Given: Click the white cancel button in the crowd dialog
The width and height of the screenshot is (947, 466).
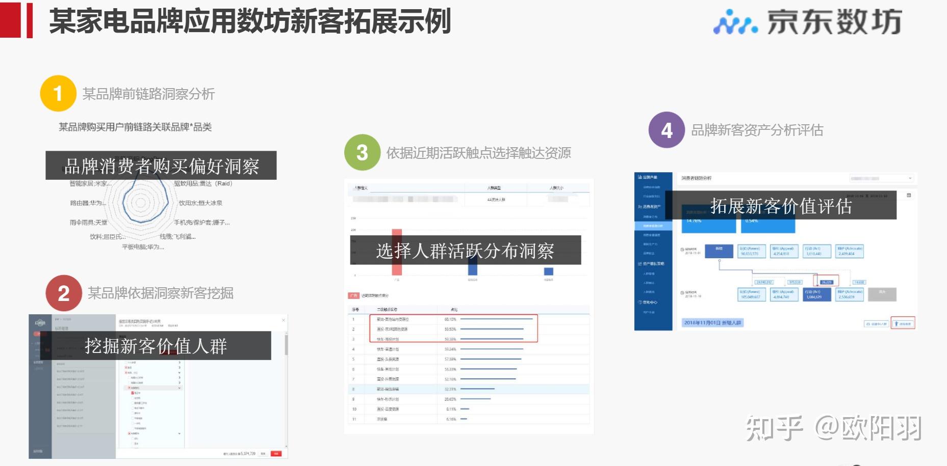Looking at the screenshot, I should pos(263,453).
